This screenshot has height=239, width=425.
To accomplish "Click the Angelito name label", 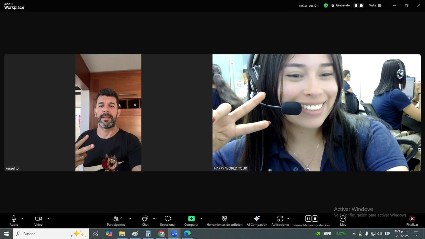I will 12,168.
